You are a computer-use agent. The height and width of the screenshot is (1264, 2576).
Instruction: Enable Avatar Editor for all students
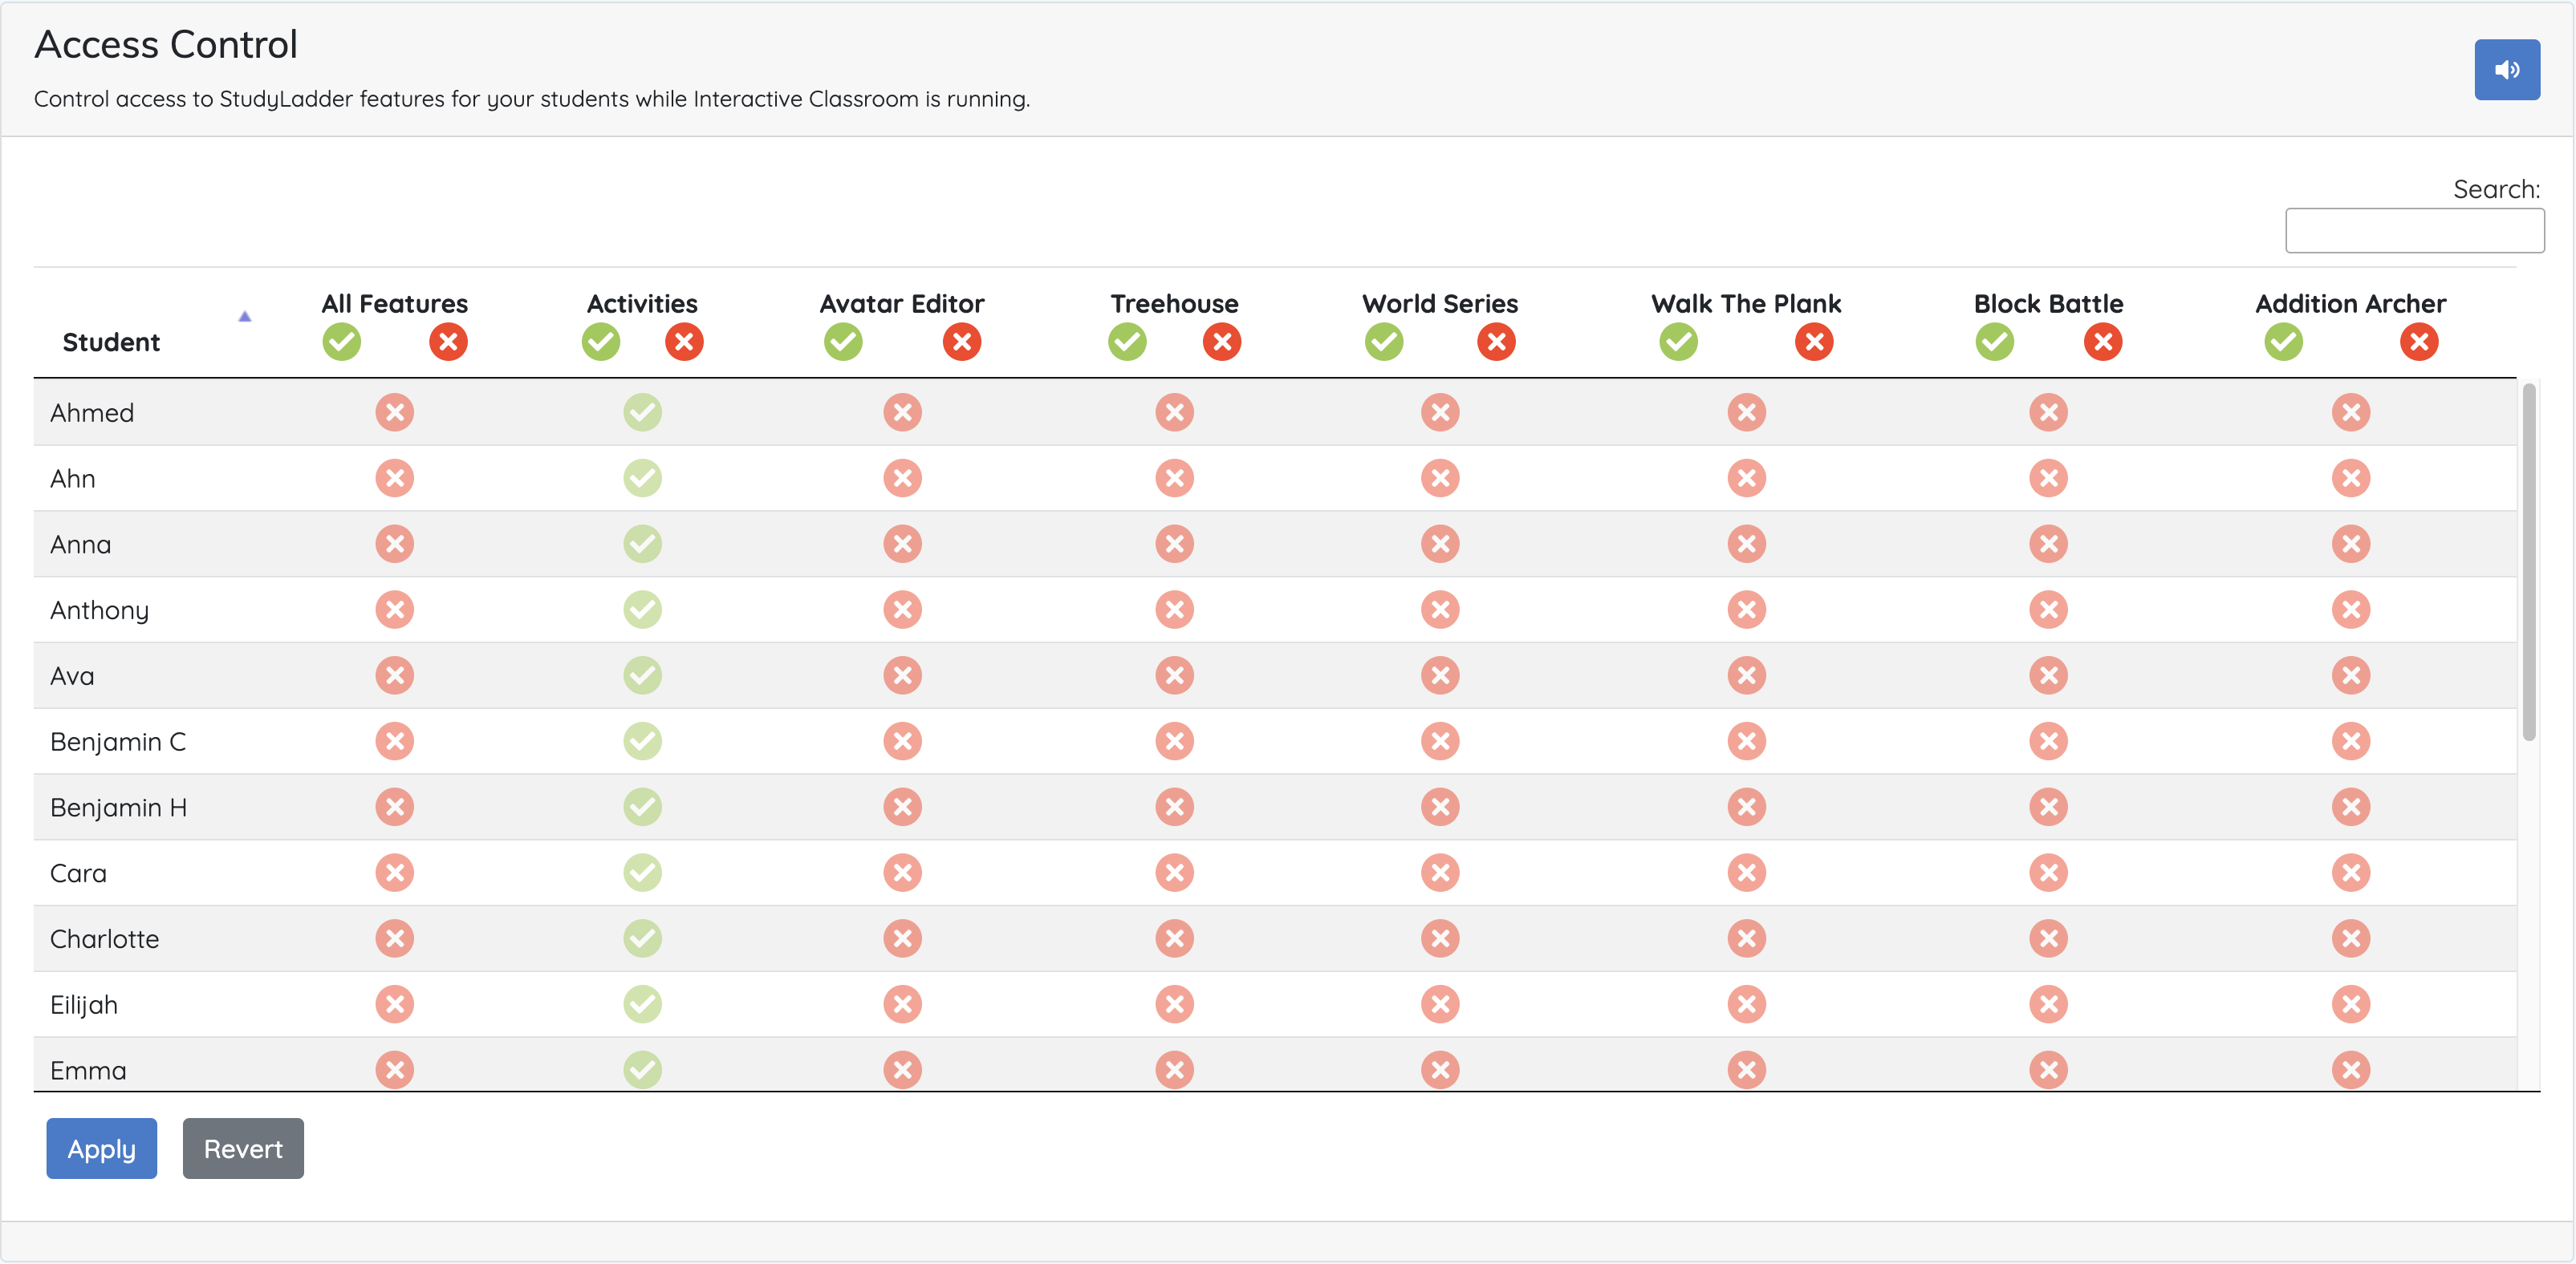coord(843,342)
